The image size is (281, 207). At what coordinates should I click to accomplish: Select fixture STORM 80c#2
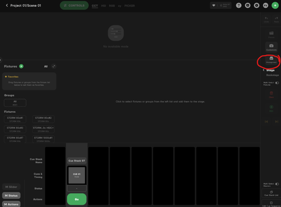(x=43, y=119)
